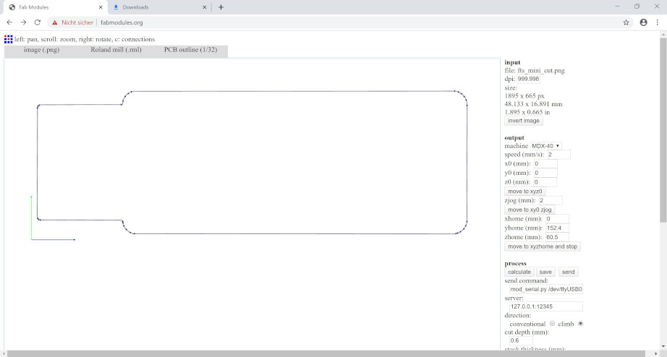Open the PCB outline (1/32) process menu
Image resolution: width=667 pixels, height=357 pixels.
(190, 50)
